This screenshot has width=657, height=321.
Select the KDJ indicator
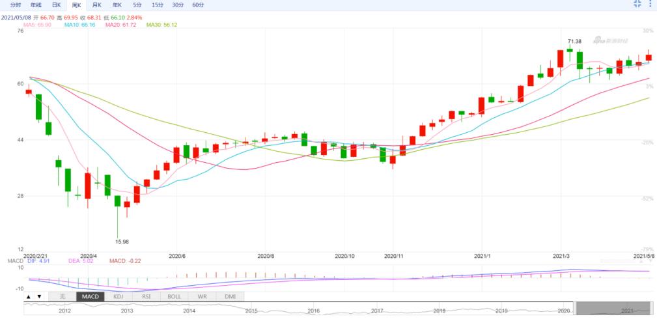click(118, 297)
